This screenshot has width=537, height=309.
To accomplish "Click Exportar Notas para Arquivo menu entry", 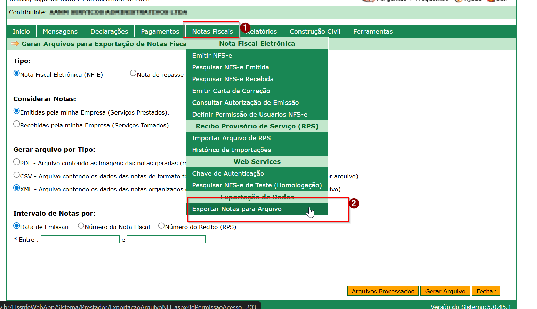I will coord(237,209).
